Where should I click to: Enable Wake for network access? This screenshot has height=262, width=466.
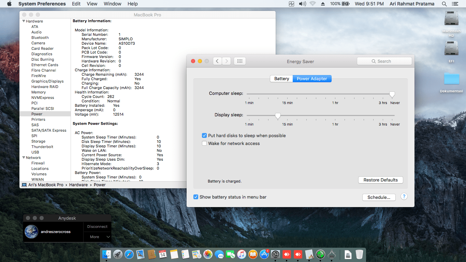204,143
